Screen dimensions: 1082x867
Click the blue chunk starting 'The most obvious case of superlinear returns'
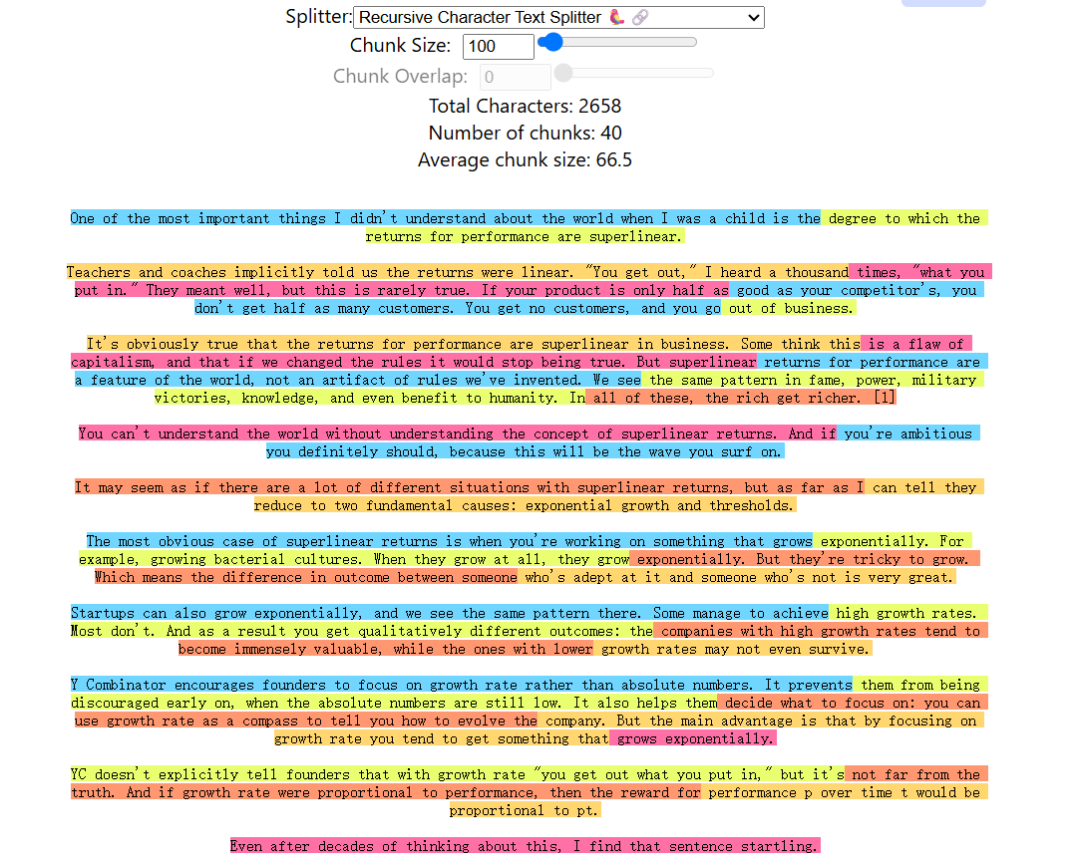point(449,541)
